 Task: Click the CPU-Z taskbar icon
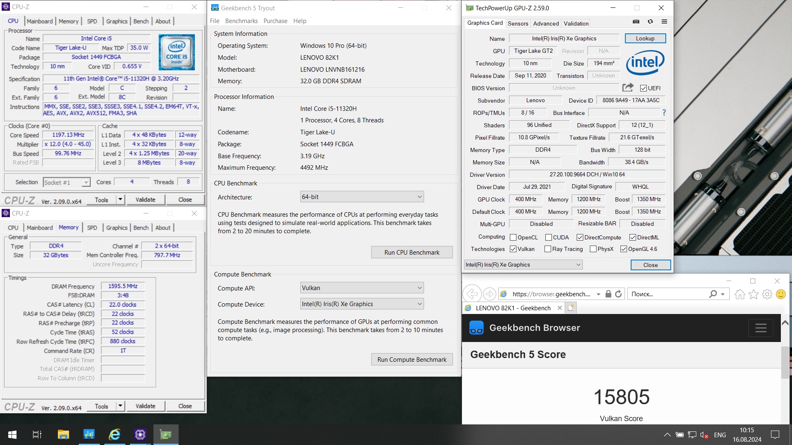pyautogui.click(x=140, y=435)
